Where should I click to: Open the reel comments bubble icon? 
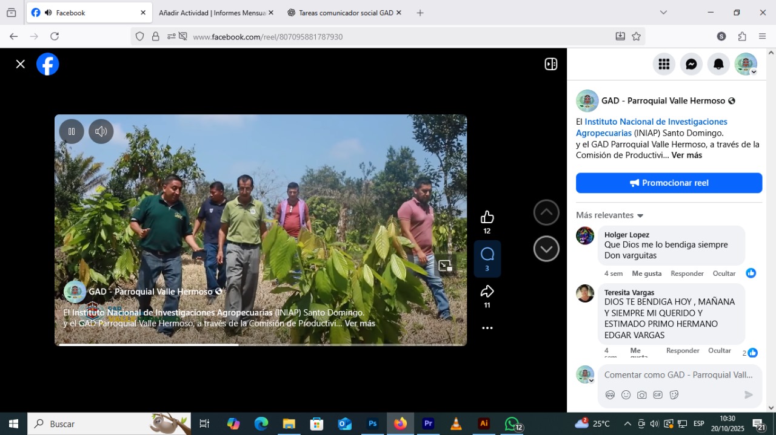click(x=487, y=254)
